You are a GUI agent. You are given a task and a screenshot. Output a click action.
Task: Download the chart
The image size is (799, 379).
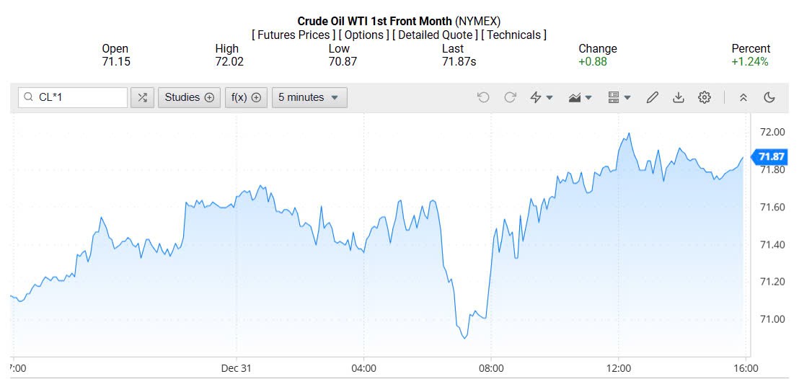[x=678, y=97]
